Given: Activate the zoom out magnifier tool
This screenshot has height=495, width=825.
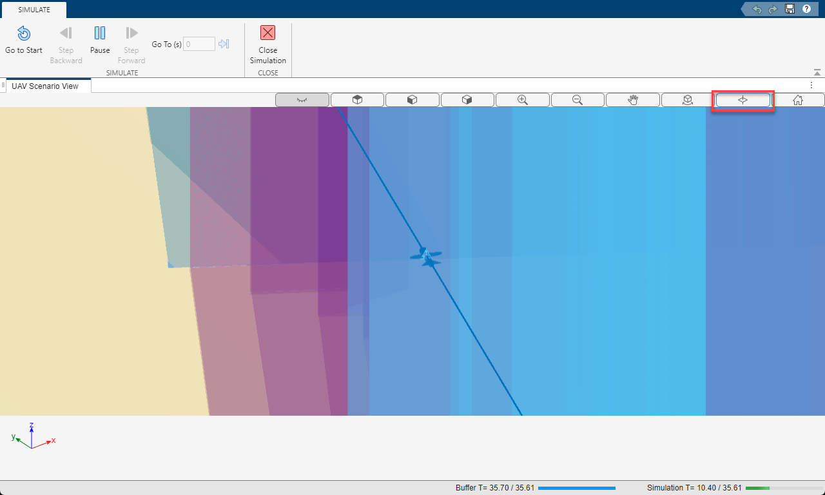Looking at the screenshot, I should 577,100.
